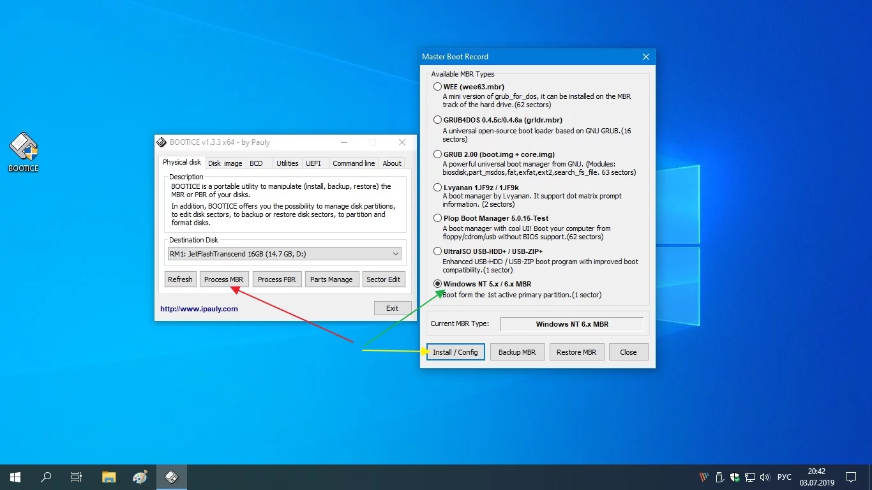Close the BOOTICE window with X
The image size is (872, 490).
402,142
